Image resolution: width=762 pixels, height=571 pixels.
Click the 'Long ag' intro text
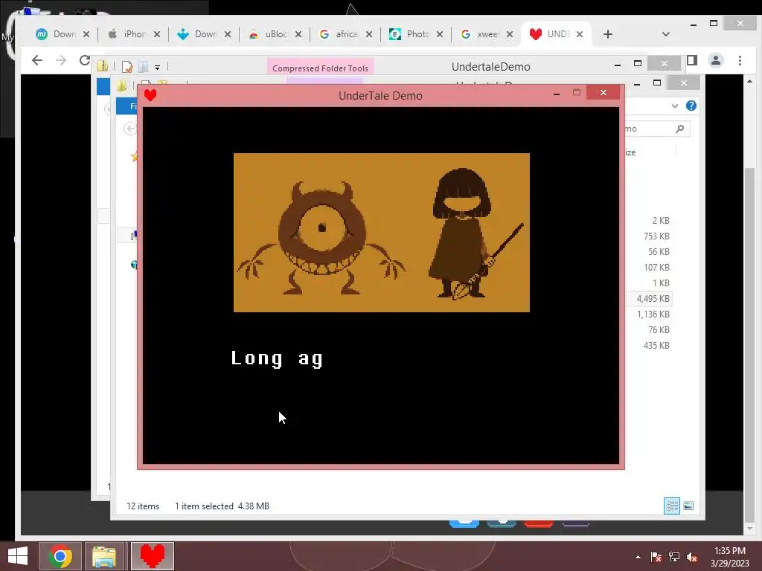click(x=277, y=359)
